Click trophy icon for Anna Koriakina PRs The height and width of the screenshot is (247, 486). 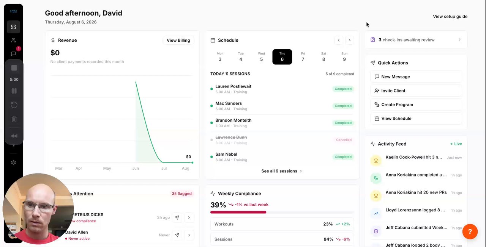coord(376,196)
